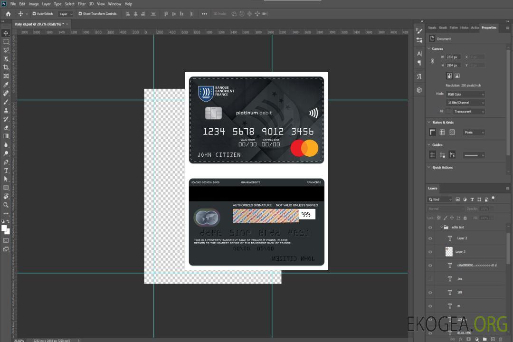Click the lock guides icon
The width and height of the screenshot is (513, 342).
point(442,155)
